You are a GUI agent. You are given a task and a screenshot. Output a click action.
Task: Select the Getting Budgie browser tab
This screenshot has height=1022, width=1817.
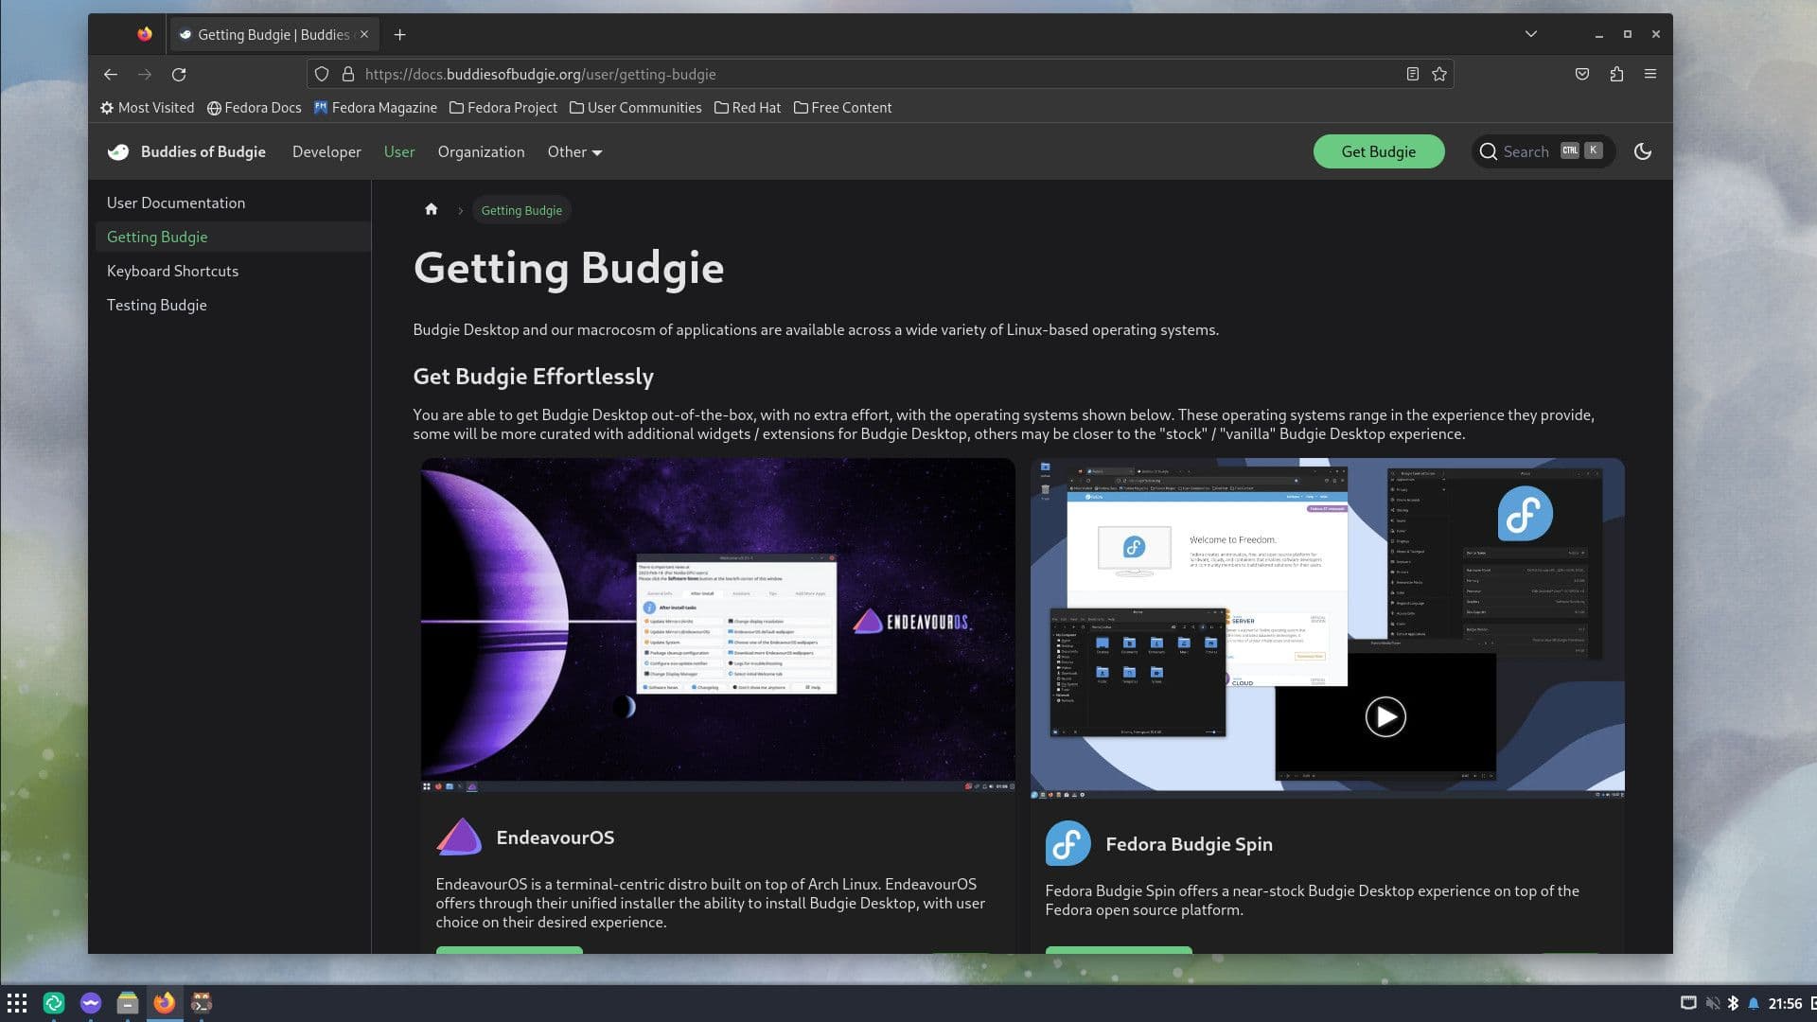[x=274, y=34]
